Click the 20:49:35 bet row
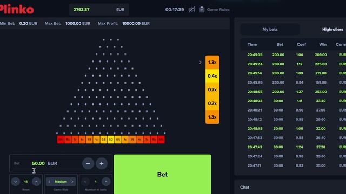The image size is (346, 194). point(293,54)
